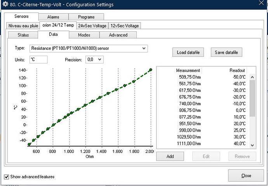Viewport: 268px width, 186px height.
Task: Close the Configuration Settings window with X
Action: 261,3
